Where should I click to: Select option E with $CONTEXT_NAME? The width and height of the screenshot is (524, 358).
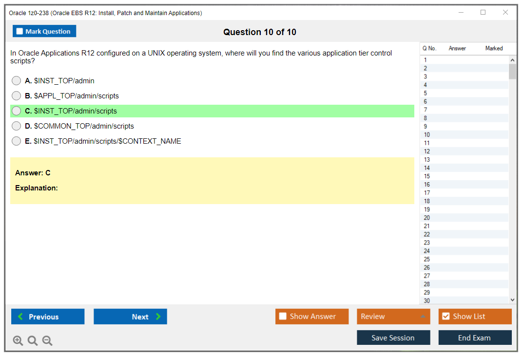17,141
